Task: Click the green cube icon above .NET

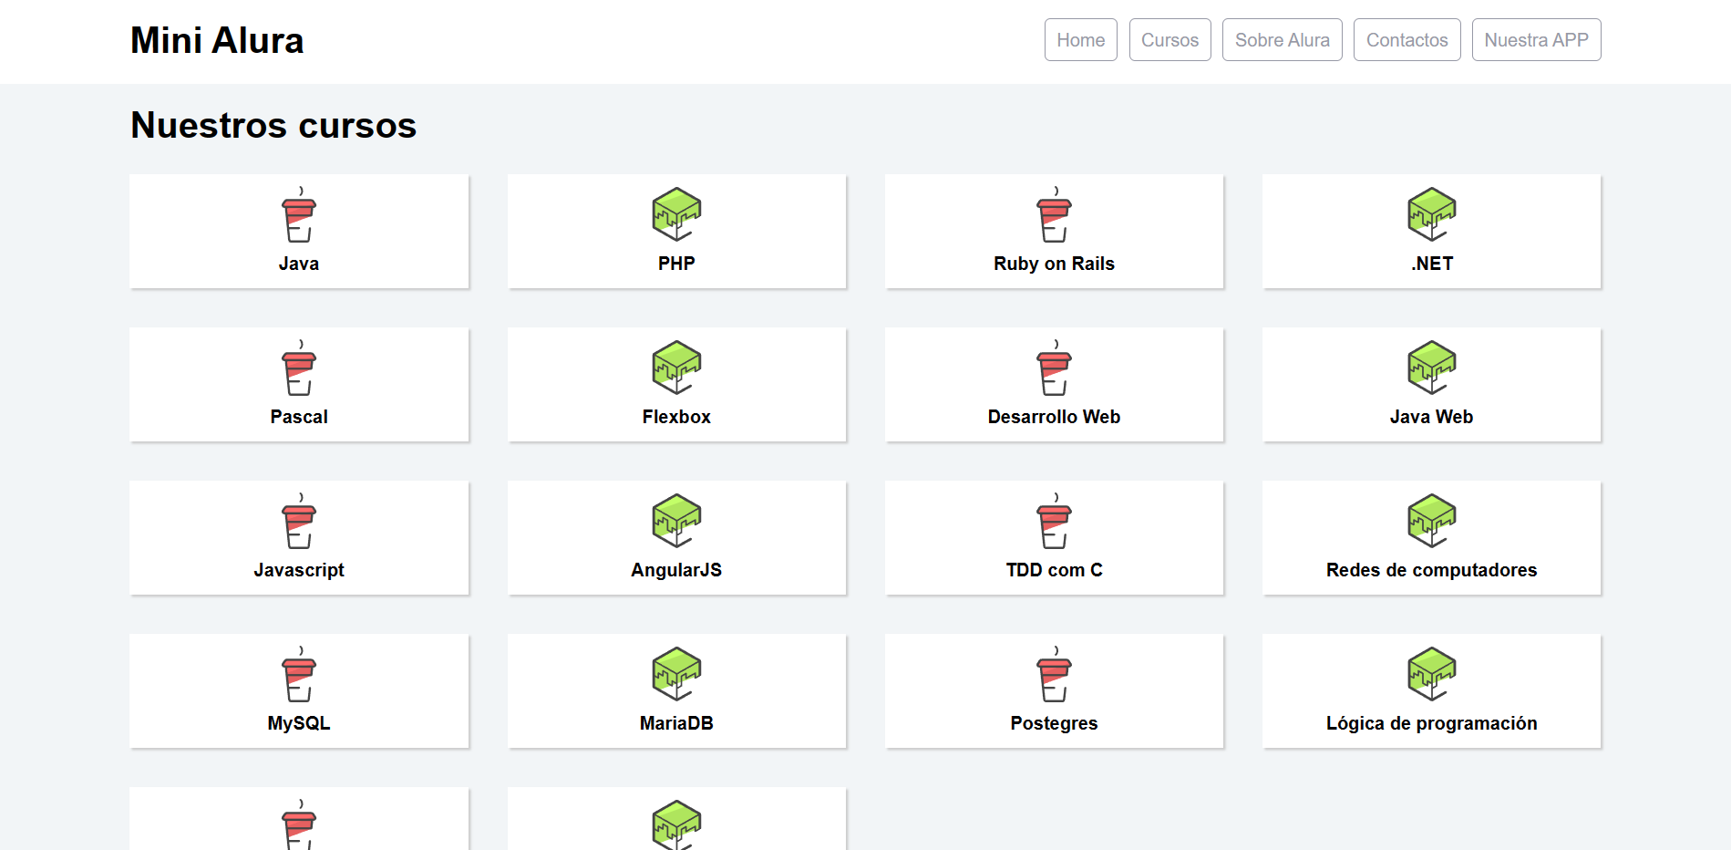Action: [x=1431, y=214]
